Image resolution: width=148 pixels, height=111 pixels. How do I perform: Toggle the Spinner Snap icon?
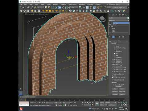point(101,7)
